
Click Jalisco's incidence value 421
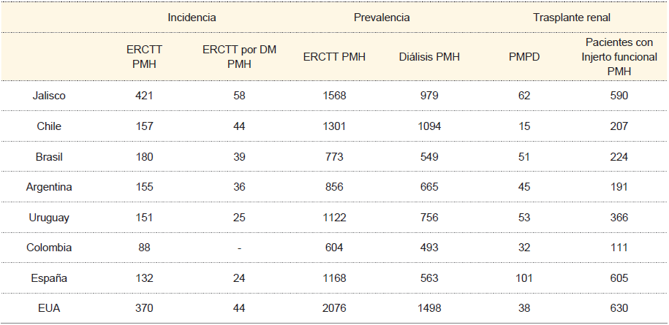coord(144,96)
